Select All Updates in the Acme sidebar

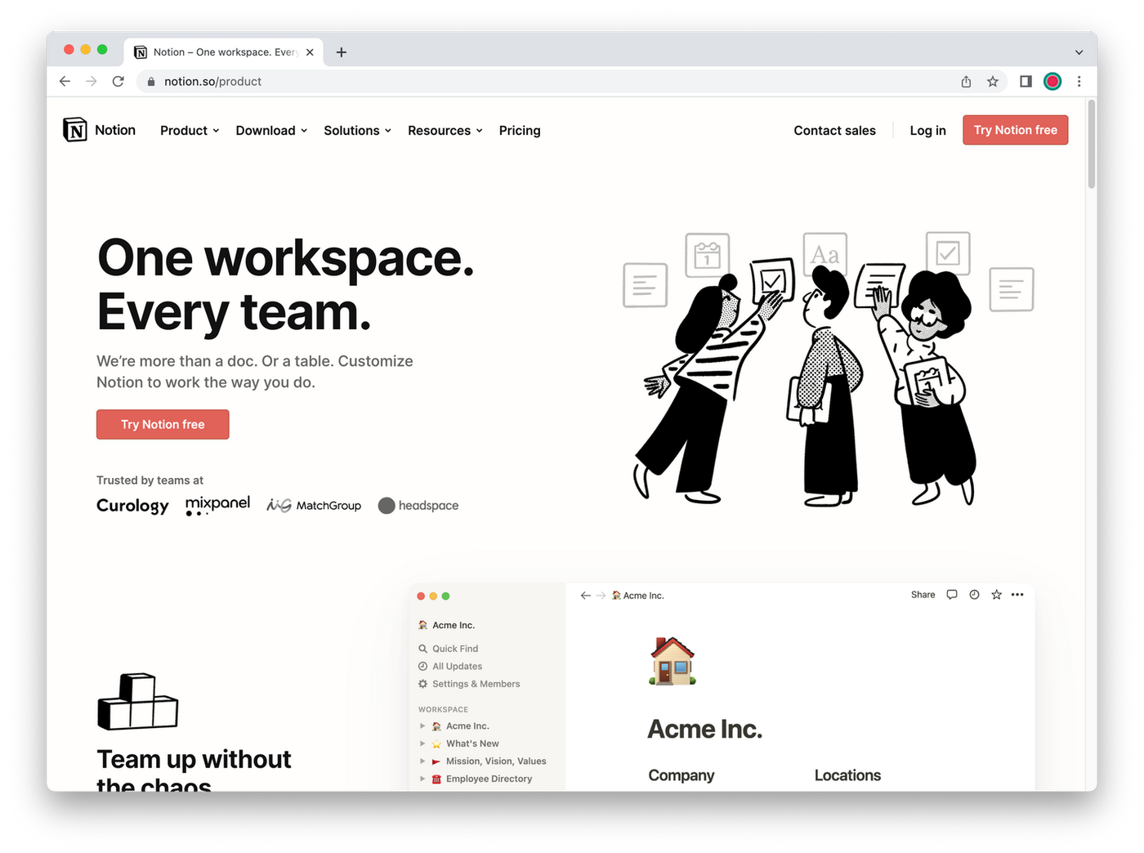pos(456,666)
